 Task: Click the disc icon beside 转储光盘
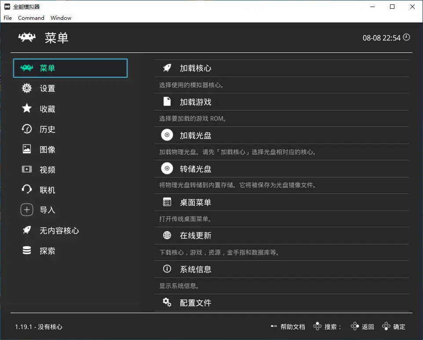[167, 169]
